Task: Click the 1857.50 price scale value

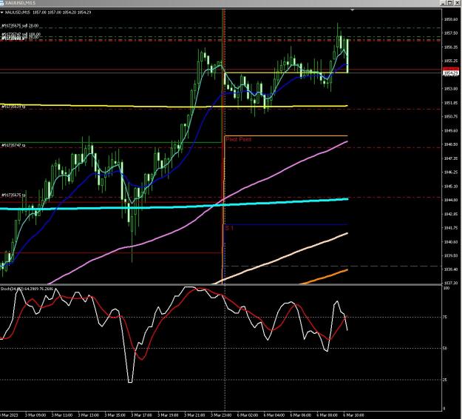Action: pyautogui.click(x=451, y=33)
